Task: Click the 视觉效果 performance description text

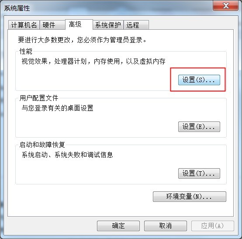Action: coord(93,61)
